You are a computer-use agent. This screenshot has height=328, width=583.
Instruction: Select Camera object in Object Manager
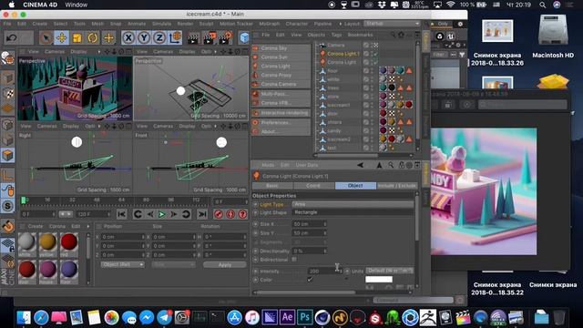coord(336,45)
